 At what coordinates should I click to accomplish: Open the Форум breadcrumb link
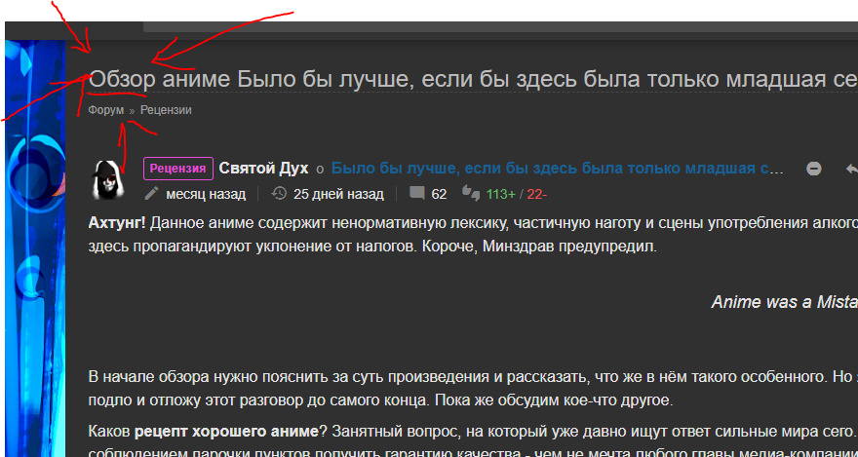[x=105, y=110]
